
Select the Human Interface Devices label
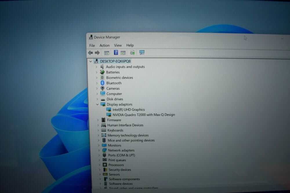tap(125, 125)
